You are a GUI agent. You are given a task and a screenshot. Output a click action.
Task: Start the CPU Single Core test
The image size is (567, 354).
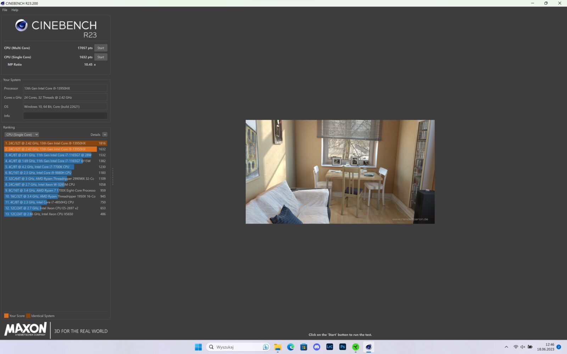101,57
